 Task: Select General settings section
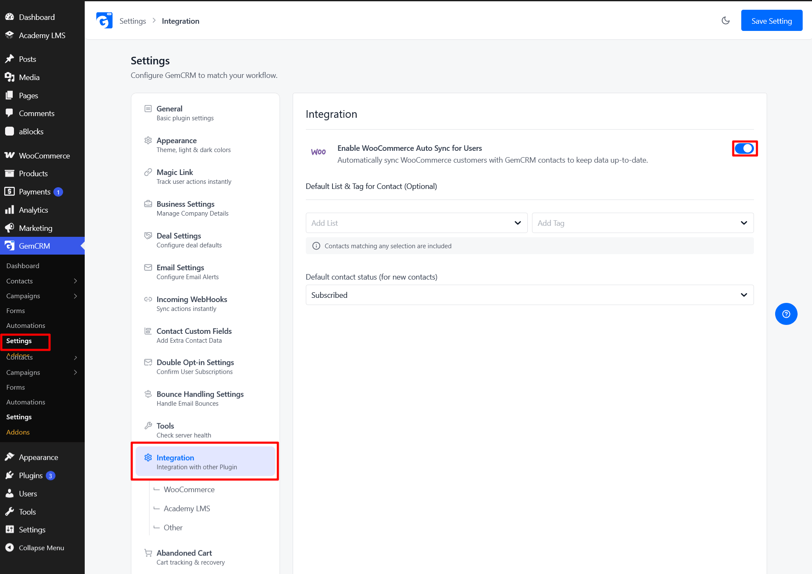[x=205, y=113]
